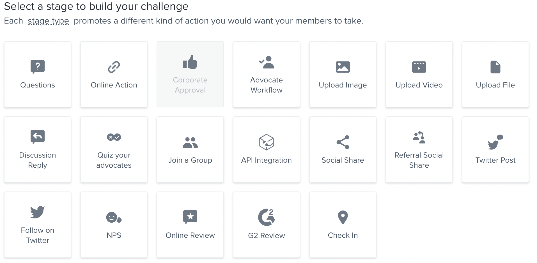Select the Twitter Post bird icon
The image size is (537, 263).
coord(495,142)
